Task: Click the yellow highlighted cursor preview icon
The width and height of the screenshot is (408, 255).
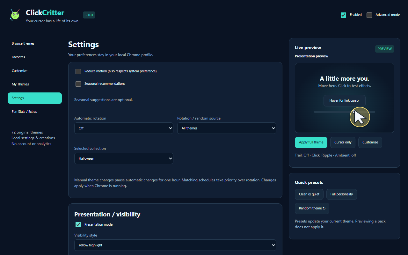Action: point(360,117)
